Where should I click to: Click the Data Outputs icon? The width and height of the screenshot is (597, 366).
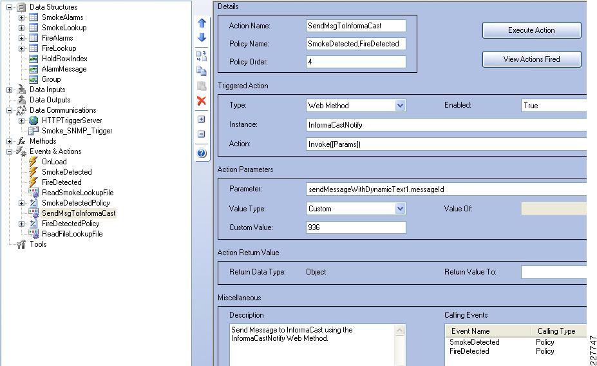[x=21, y=100]
